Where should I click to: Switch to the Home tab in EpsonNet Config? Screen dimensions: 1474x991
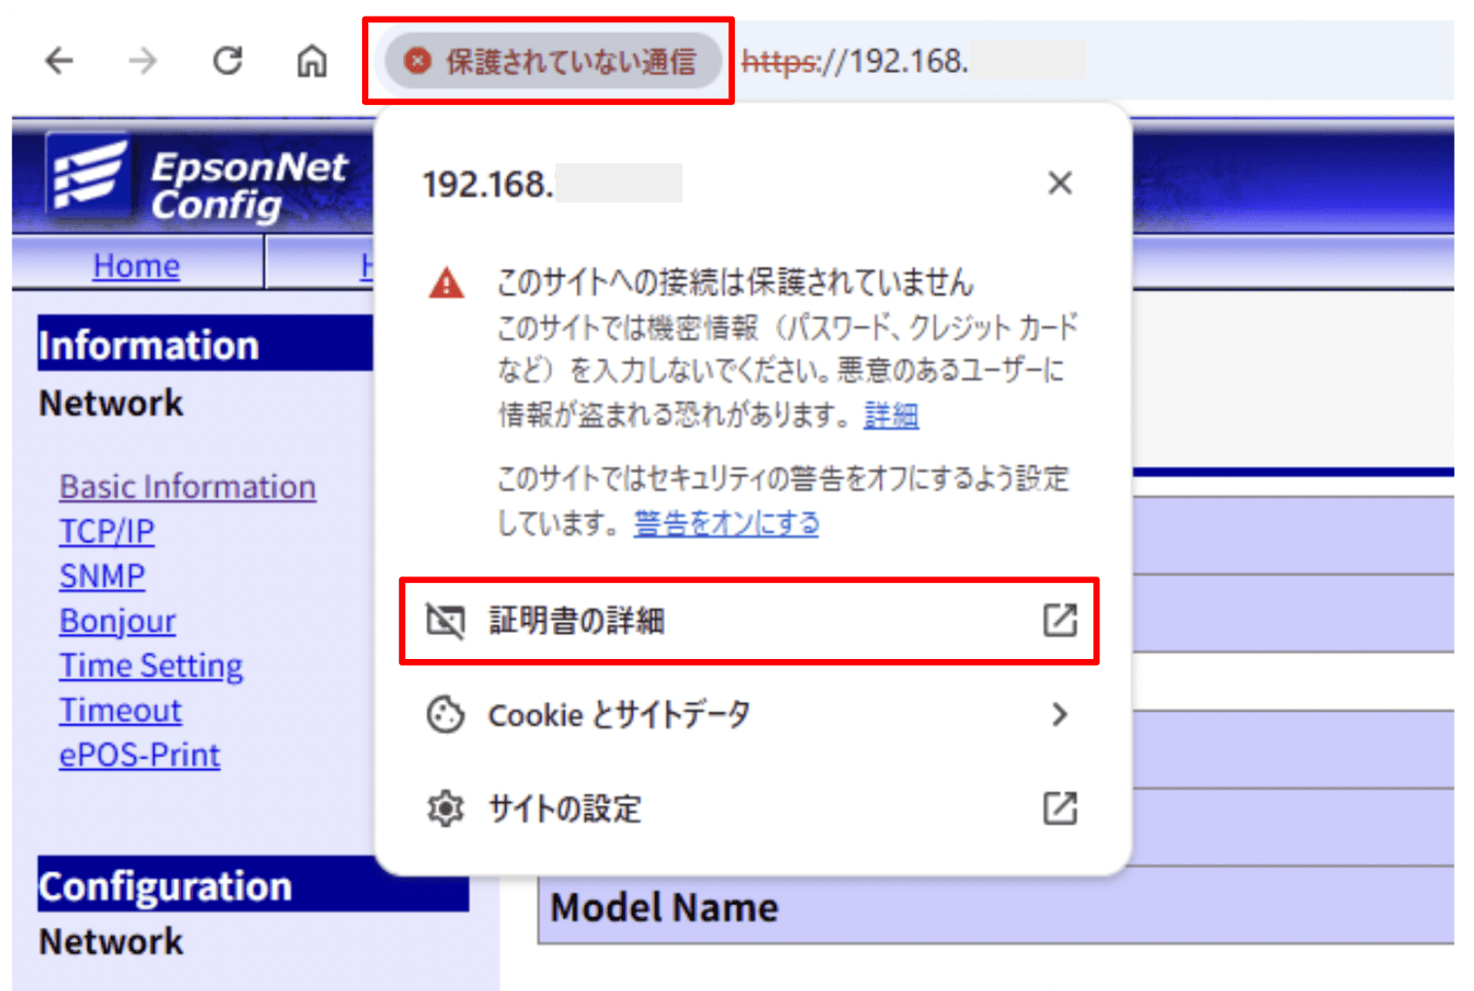(x=135, y=264)
